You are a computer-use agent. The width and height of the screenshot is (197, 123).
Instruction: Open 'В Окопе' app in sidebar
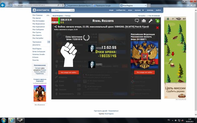35,57
